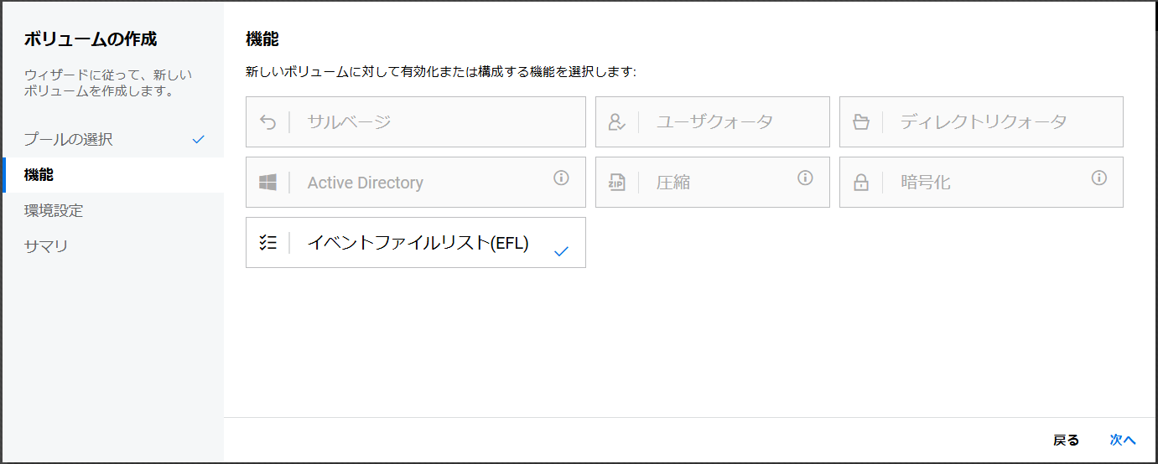Screen dimensions: 1158x464
Task: Click the encryption padlock icon
Action: 861,183
